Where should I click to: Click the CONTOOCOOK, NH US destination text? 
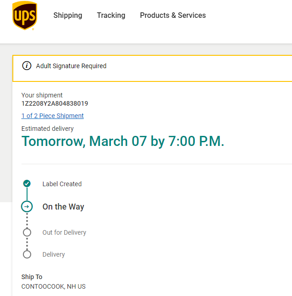click(x=53, y=286)
